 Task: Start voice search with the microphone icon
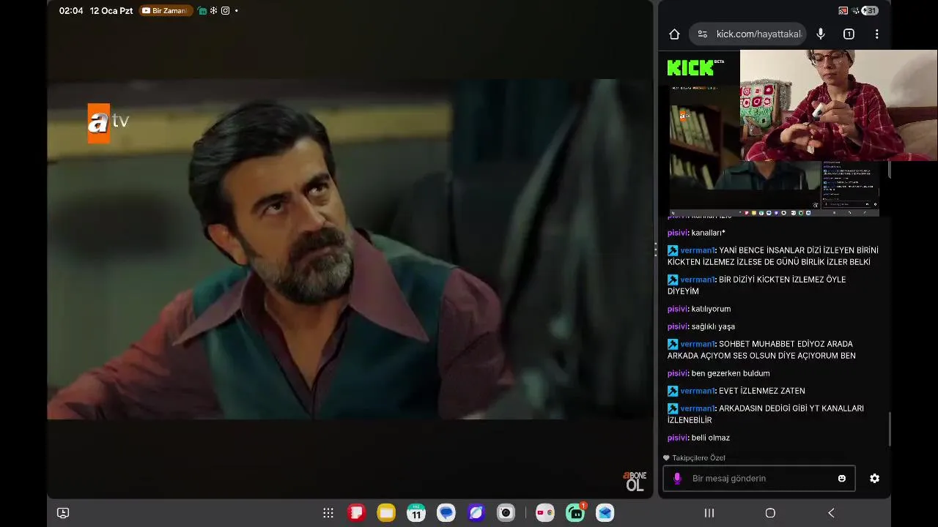pos(820,34)
